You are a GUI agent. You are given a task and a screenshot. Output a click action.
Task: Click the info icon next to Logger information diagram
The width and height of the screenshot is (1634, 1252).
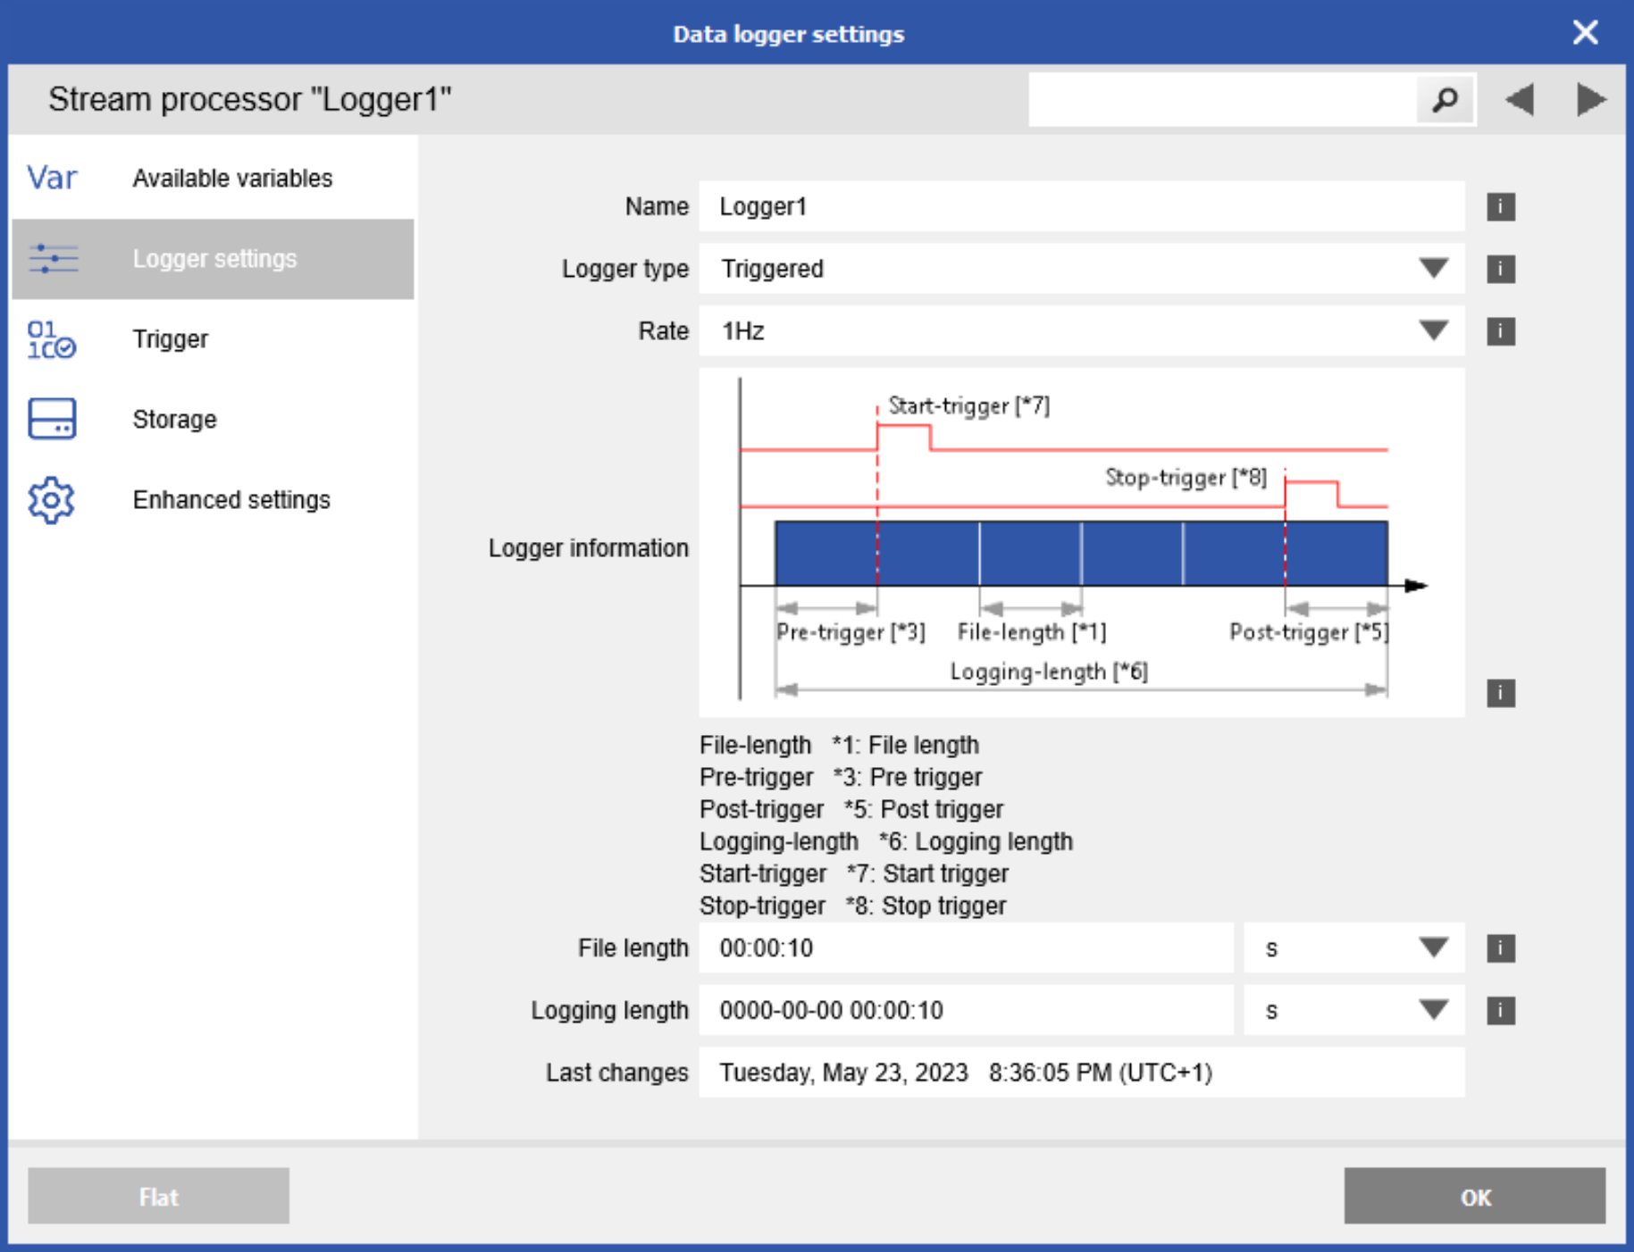click(1501, 693)
